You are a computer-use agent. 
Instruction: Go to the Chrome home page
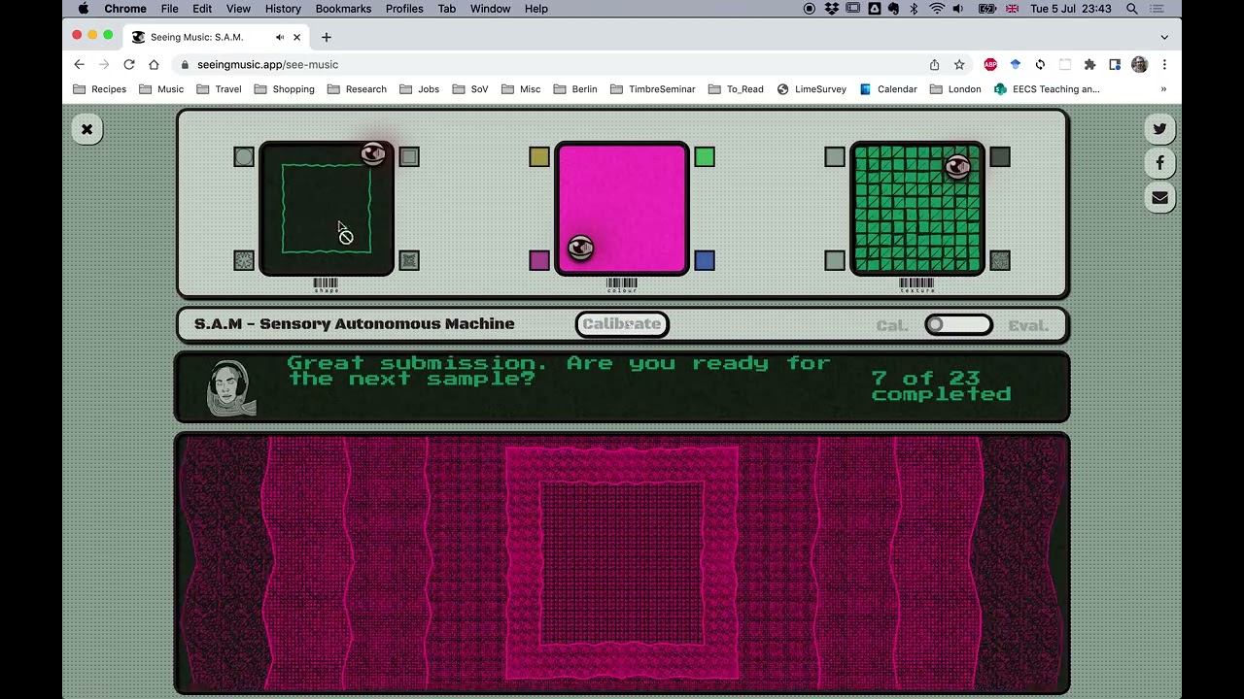coord(154,64)
